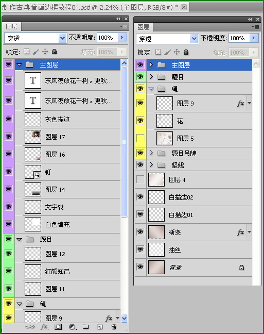Click link layers icon in left panel

coord(30,327)
